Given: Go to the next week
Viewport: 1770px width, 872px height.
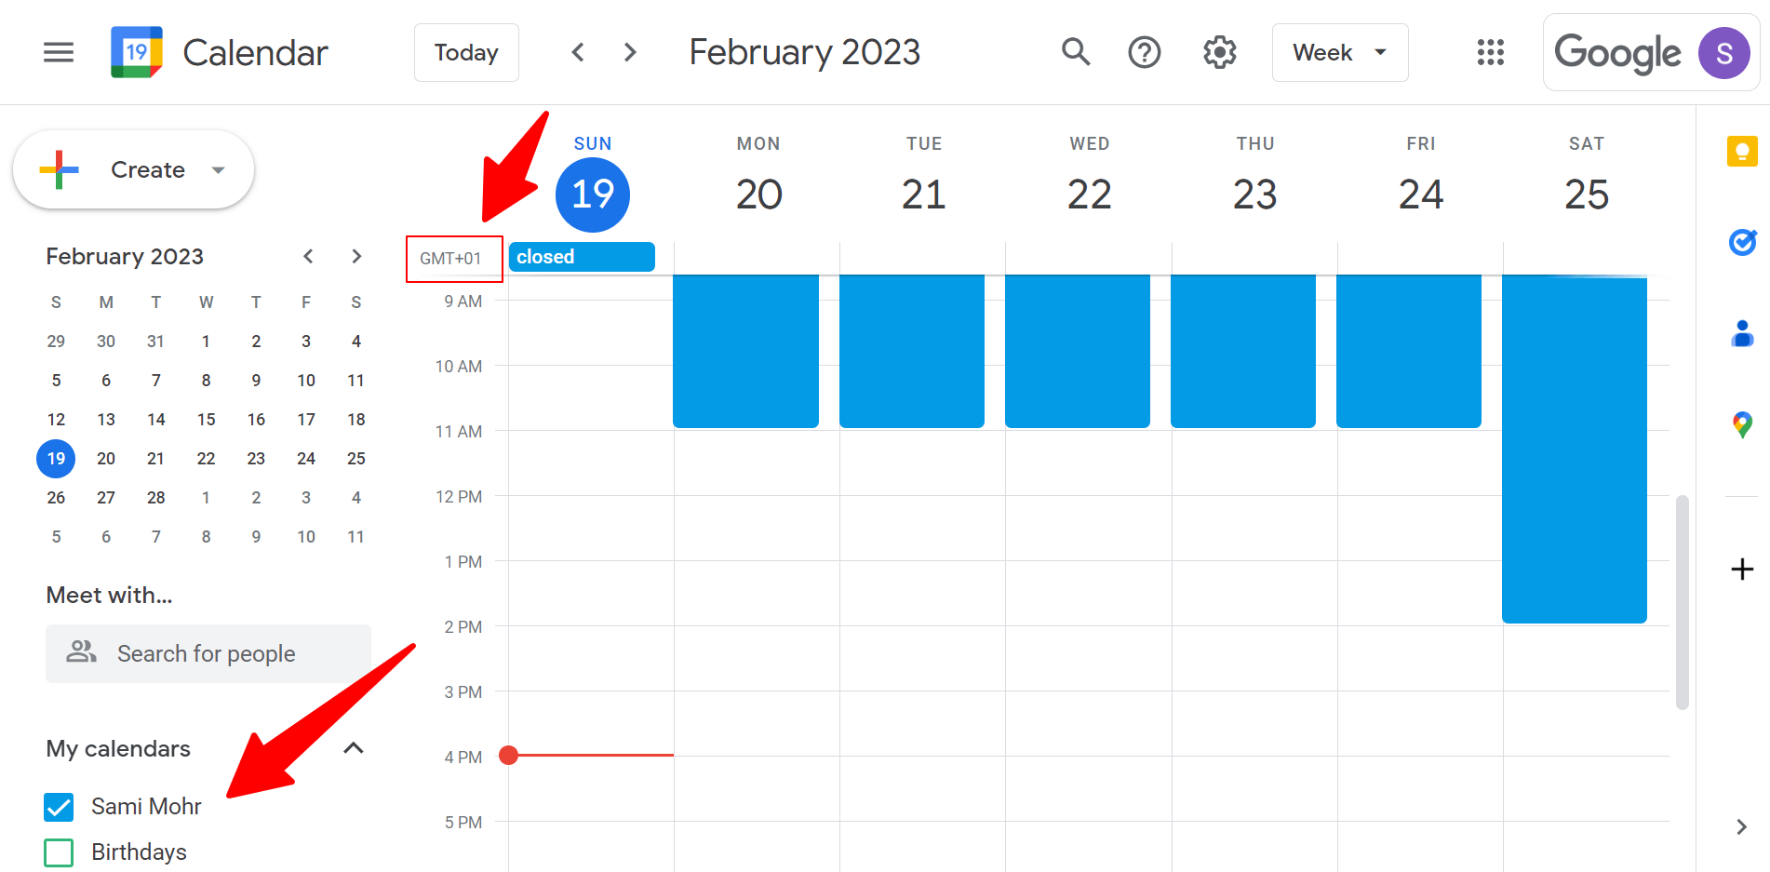Looking at the screenshot, I should click(629, 52).
